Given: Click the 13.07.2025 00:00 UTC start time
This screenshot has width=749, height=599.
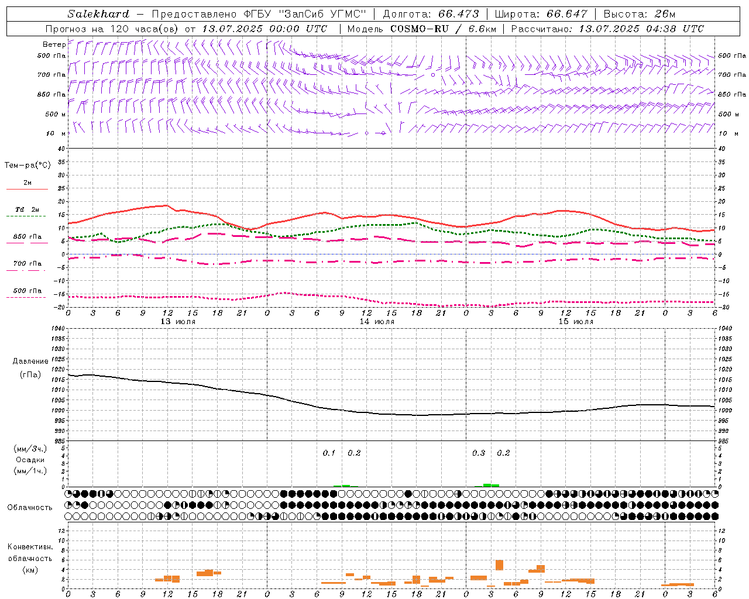Looking at the screenshot, I should pyautogui.click(x=264, y=29).
